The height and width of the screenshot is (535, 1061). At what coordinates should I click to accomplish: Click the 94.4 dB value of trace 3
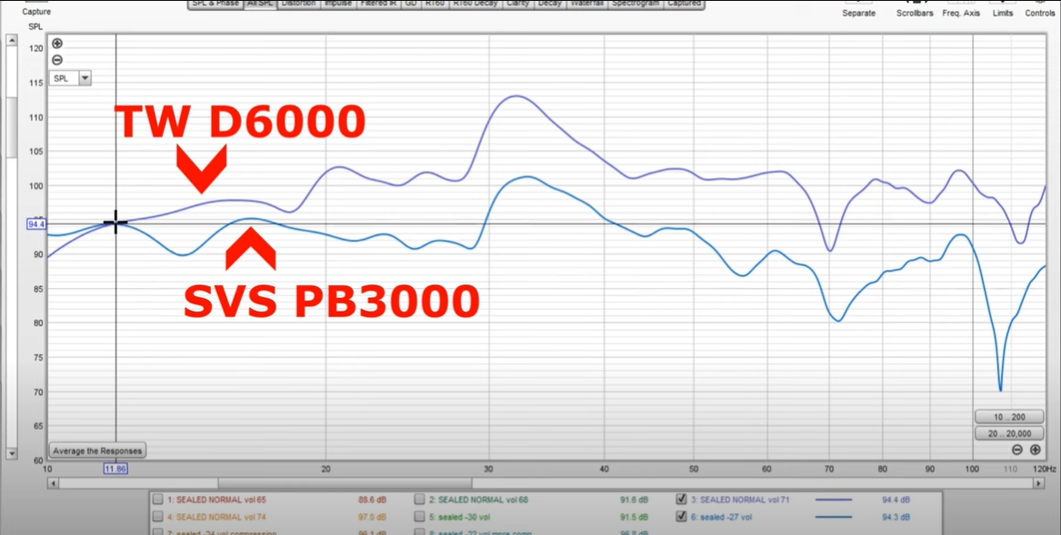[896, 500]
